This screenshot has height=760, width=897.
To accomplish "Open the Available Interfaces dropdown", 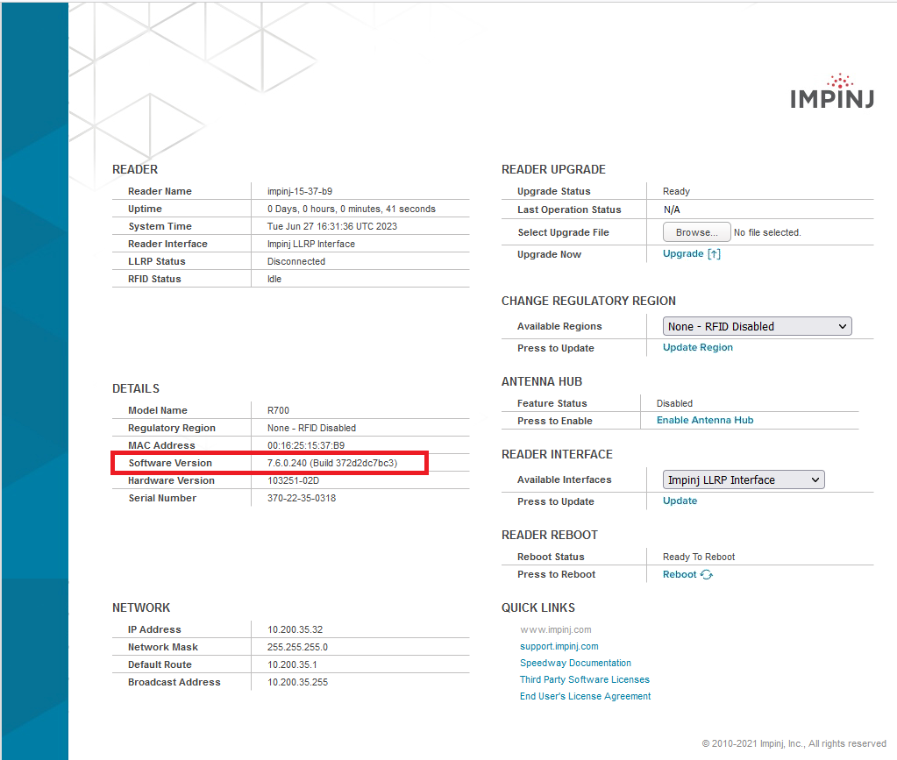I will 744,479.
